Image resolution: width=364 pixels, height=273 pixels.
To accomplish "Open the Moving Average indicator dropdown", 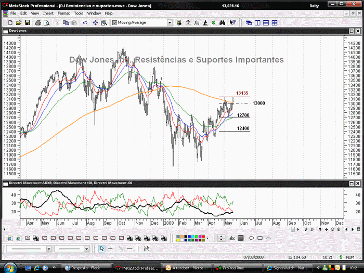I will pyautogui.click(x=170, y=23).
